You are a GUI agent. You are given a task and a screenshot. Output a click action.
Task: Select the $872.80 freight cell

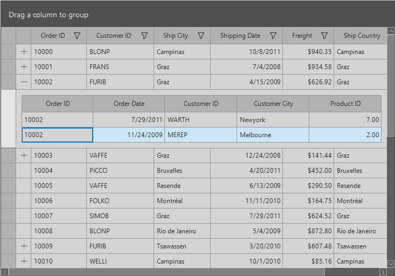click(x=308, y=231)
